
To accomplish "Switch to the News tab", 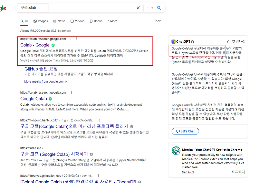I will [59, 21].
